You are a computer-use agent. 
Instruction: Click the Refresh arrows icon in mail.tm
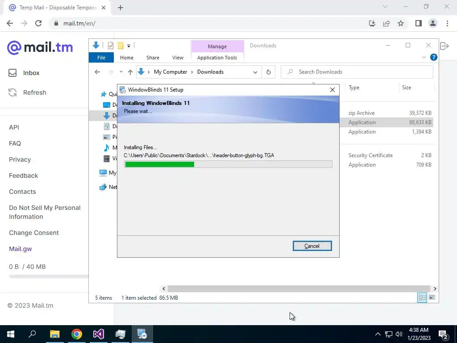[12, 92]
